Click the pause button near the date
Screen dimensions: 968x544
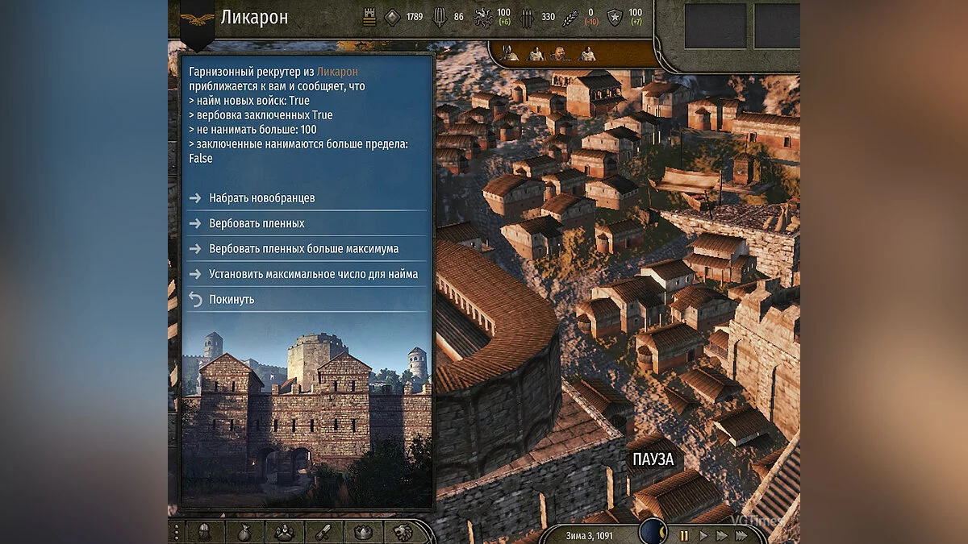[x=684, y=534]
